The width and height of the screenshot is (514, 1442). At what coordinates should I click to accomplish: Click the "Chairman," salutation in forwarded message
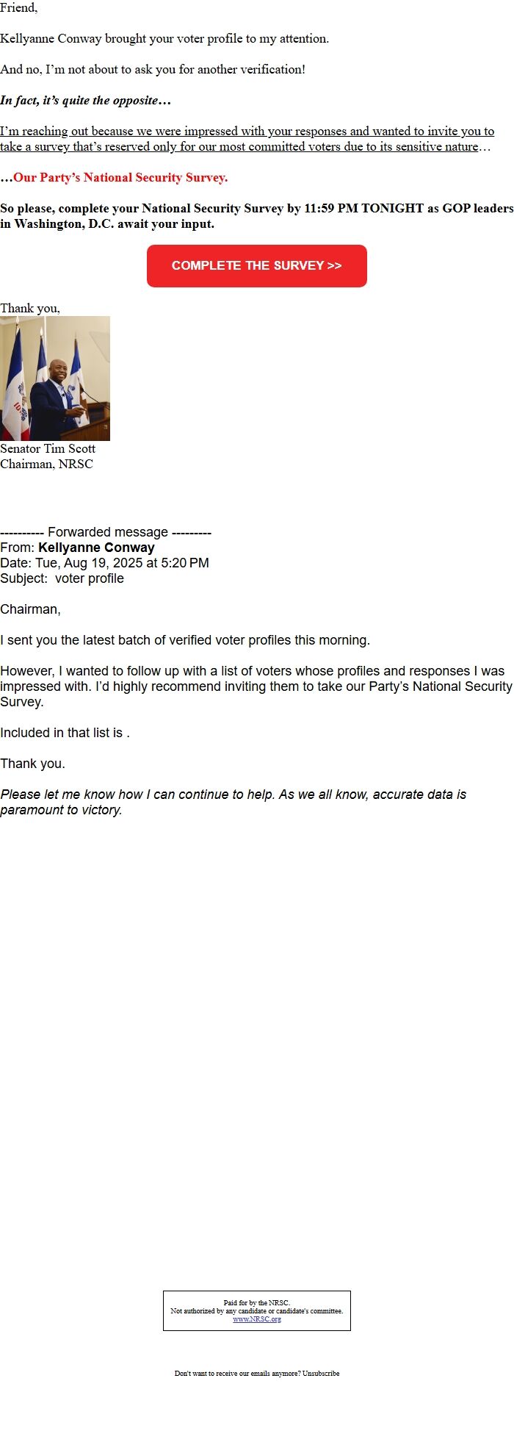(30, 609)
